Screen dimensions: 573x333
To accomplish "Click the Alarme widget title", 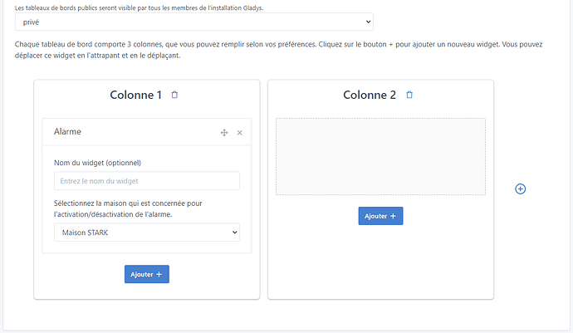I will 67,132.
